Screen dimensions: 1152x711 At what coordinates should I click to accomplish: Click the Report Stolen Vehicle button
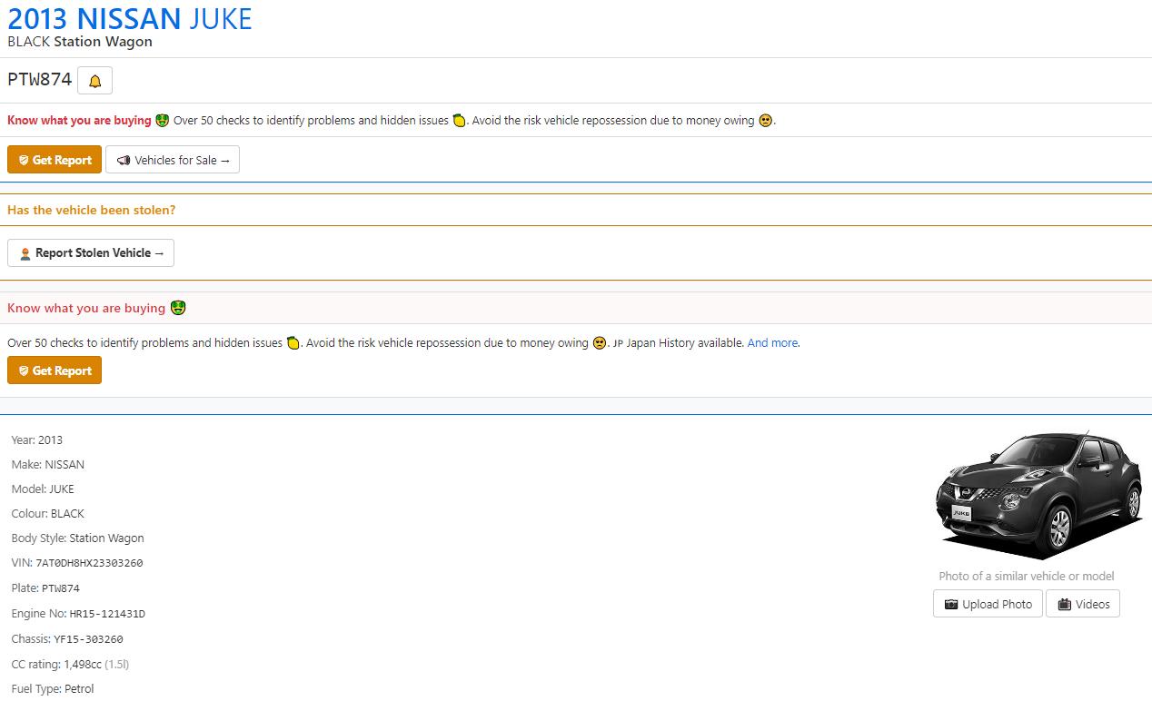click(91, 252)
